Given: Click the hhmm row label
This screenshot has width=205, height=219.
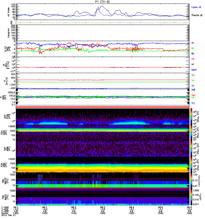Looking at the screenshot, I should tap(4, 213).
